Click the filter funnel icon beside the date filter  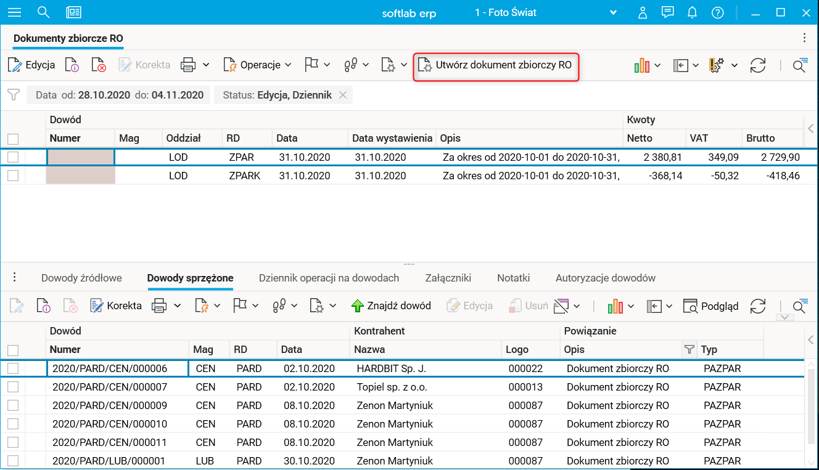pos(13,95)
